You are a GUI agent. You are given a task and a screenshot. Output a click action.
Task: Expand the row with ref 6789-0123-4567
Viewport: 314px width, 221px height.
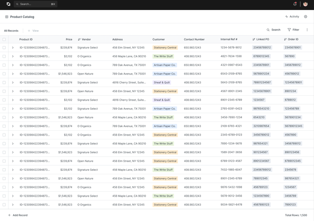tap(13, 161)
